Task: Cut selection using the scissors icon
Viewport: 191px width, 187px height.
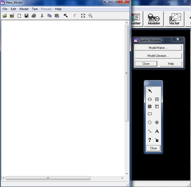Action: (x=42, y=16)
